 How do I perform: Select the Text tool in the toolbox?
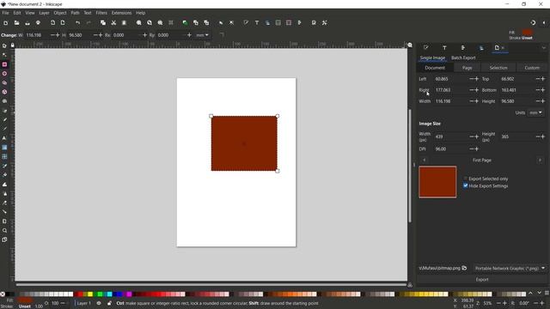(x=4, y=138)
